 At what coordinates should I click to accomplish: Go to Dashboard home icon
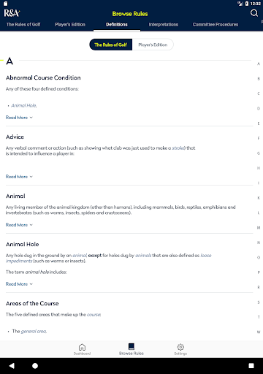coord(82,347)
